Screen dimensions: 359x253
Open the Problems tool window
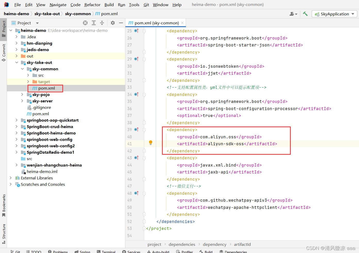[x=58, y=252]
